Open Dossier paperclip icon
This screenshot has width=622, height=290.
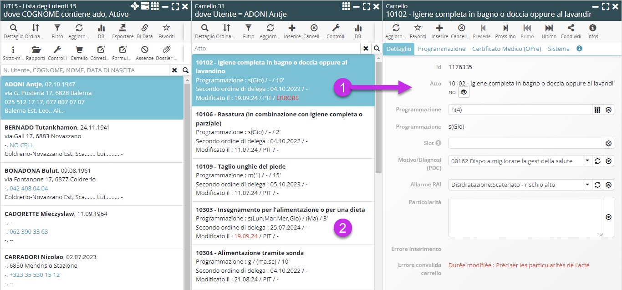point(167,50)
